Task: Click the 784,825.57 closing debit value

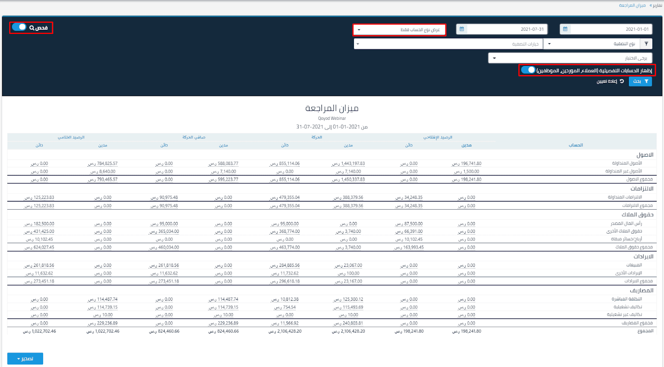Action: [x=103, y=164]
